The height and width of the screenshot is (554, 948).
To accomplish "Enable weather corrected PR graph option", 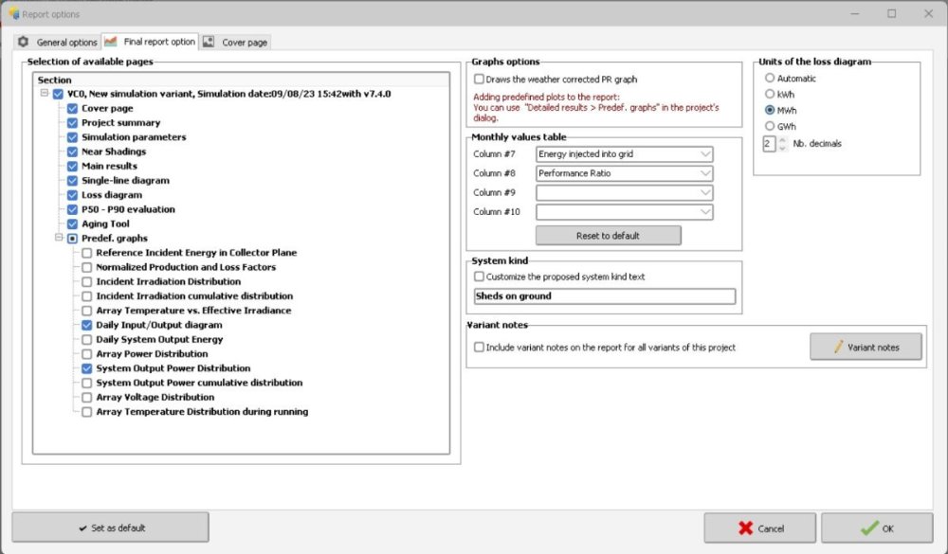I will 479,79.
